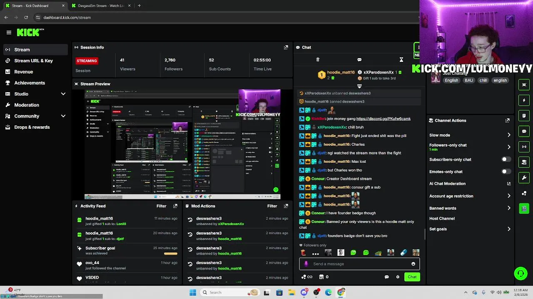Open OBS Studio from the taskbar
The width and height of the screenshot is (533, 299).
pos(316,292)
